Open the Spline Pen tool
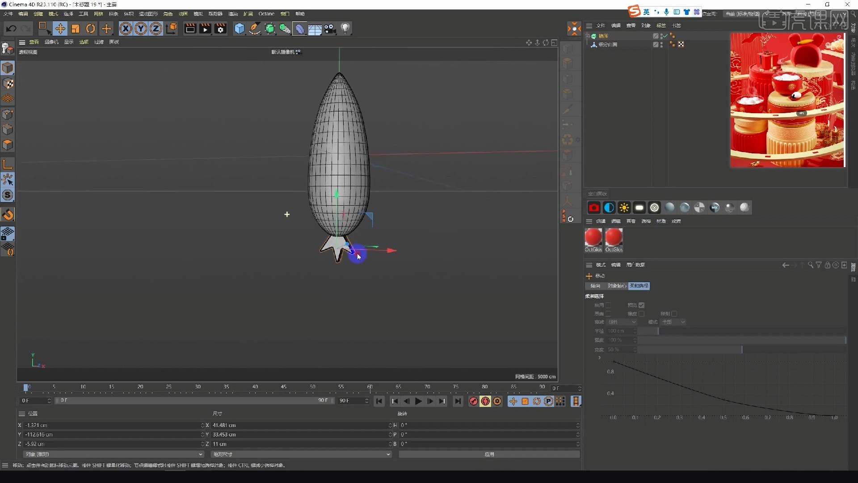 tap(255, 29)
